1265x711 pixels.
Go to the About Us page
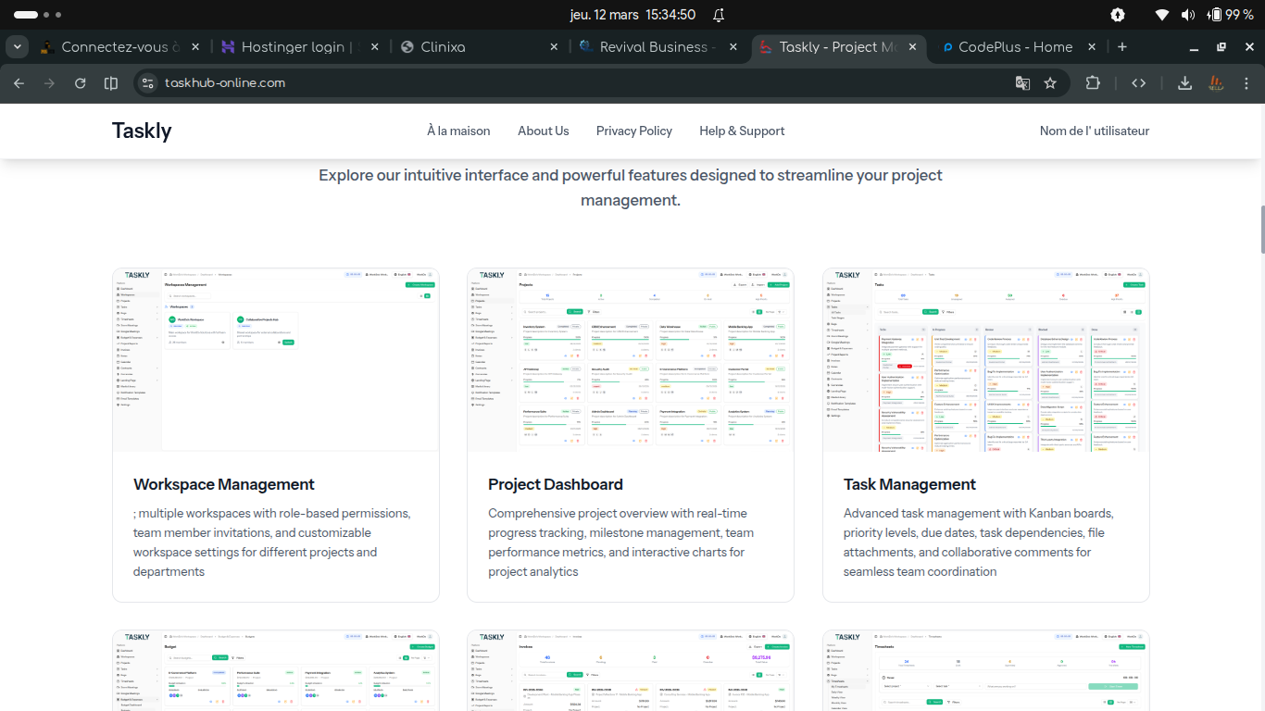(543, 131)
